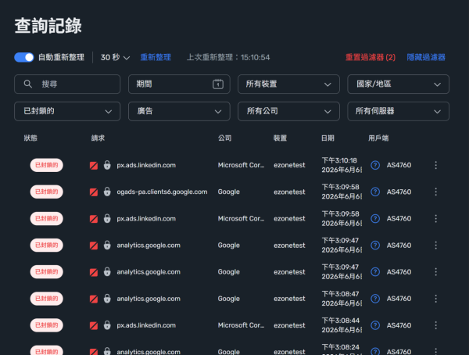Click px.ads.linkedin.com at 下午3:08:44
Image resolution: width=469 pixels, height=355 pixels.
coord(146,325)
